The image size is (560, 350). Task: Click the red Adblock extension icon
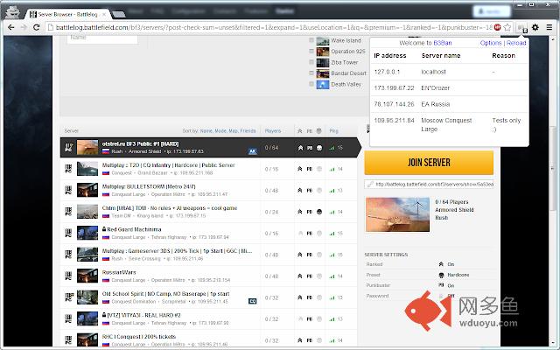click(497, 27)
